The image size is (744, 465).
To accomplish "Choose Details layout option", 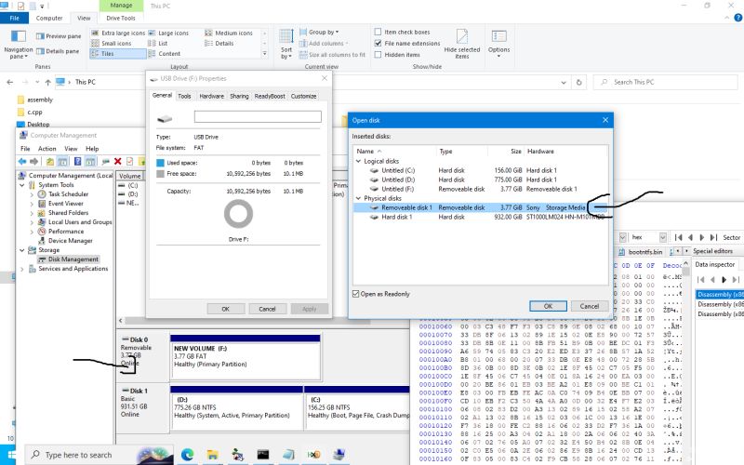I will point(219,43).
